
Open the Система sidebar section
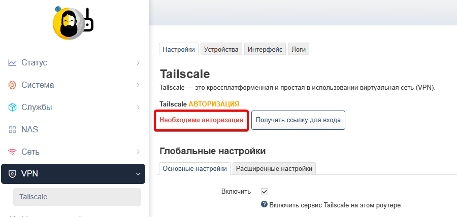pyautogui.click(x=73, y=85)
